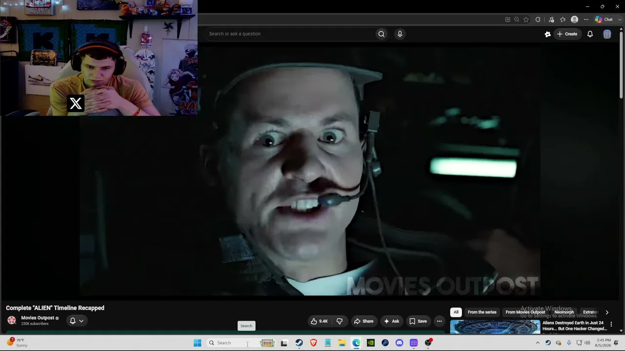Show more filter chips with right arrow
This screenshot has width=625, height=351.
607,312
